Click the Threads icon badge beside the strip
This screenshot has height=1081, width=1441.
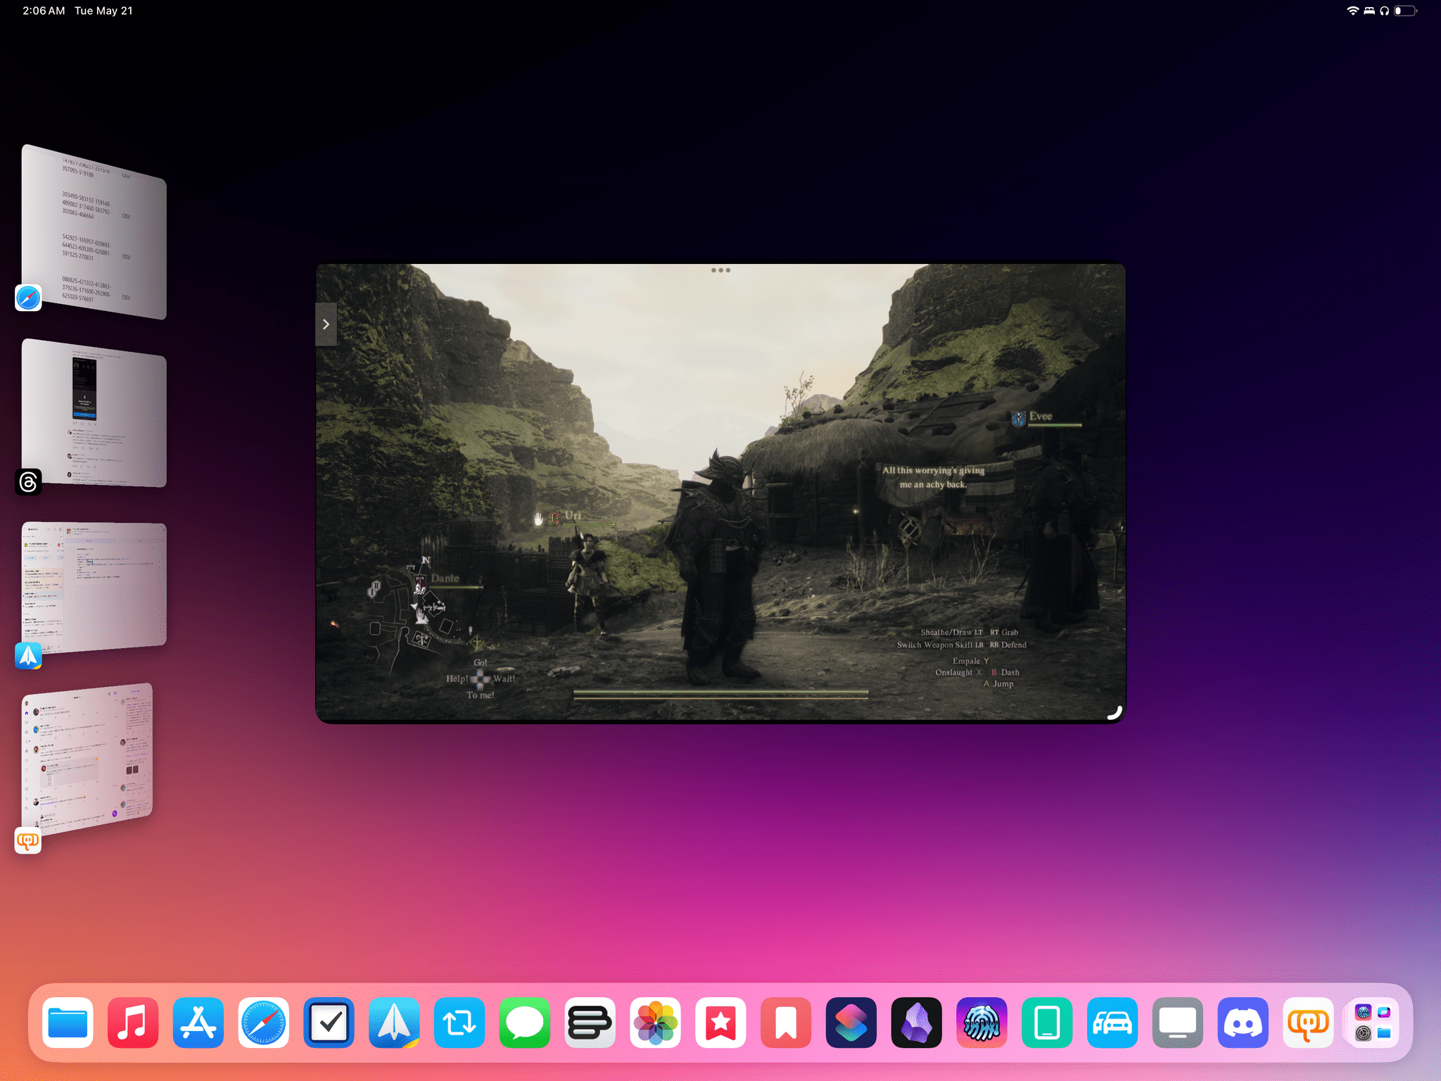[28, 482]
